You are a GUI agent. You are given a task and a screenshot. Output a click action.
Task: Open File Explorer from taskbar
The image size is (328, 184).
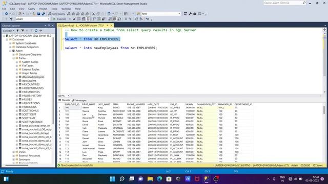[x=150, y=179]
